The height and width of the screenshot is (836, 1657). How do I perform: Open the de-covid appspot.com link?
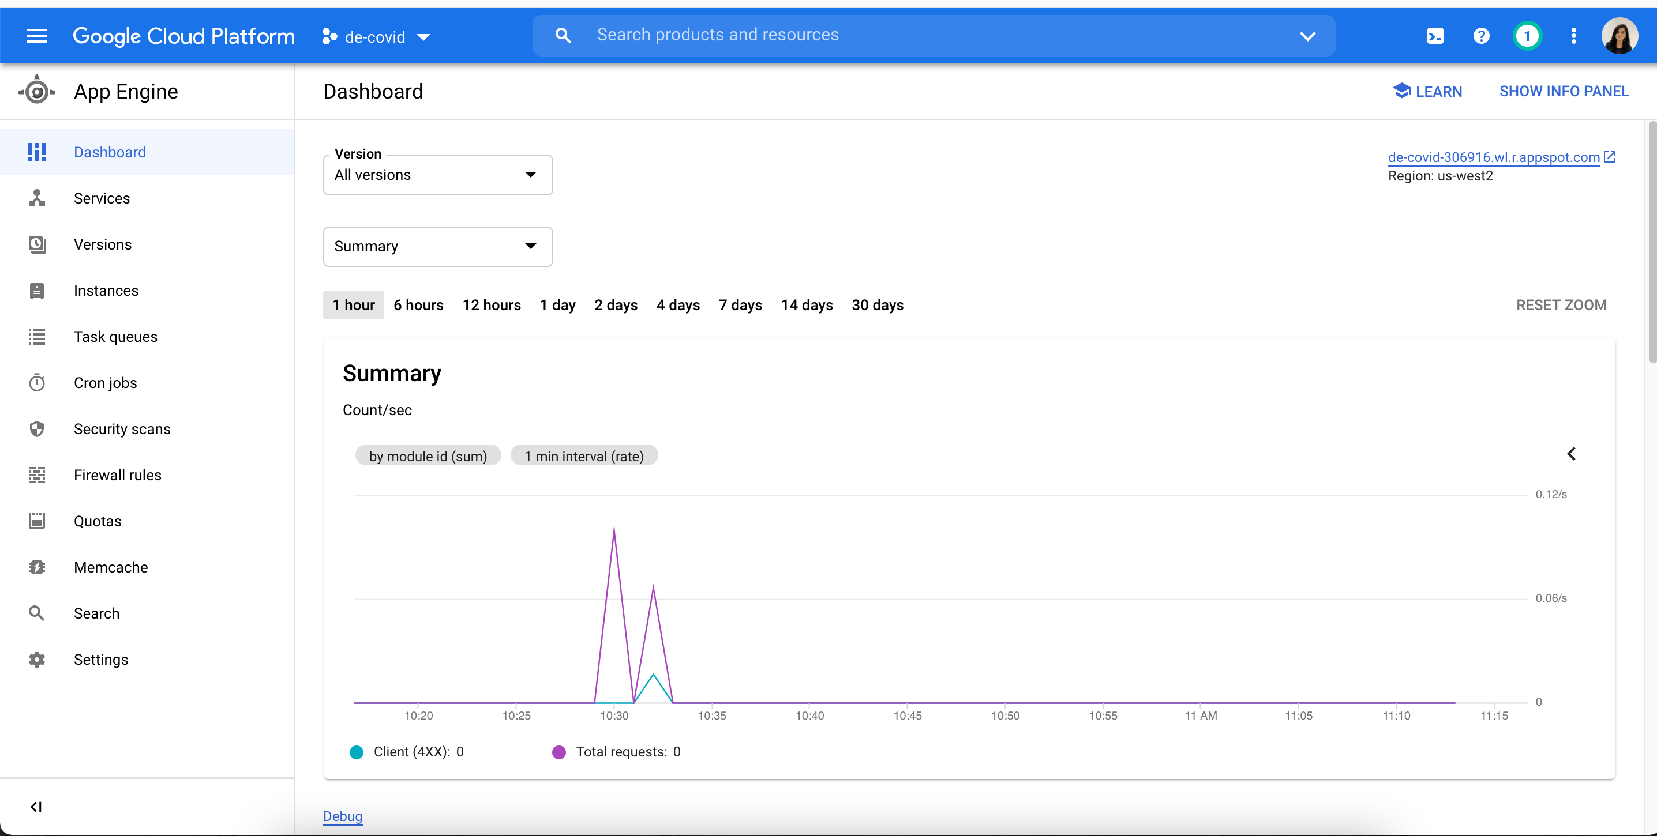pyautogui.click(x=1493, y=157)
